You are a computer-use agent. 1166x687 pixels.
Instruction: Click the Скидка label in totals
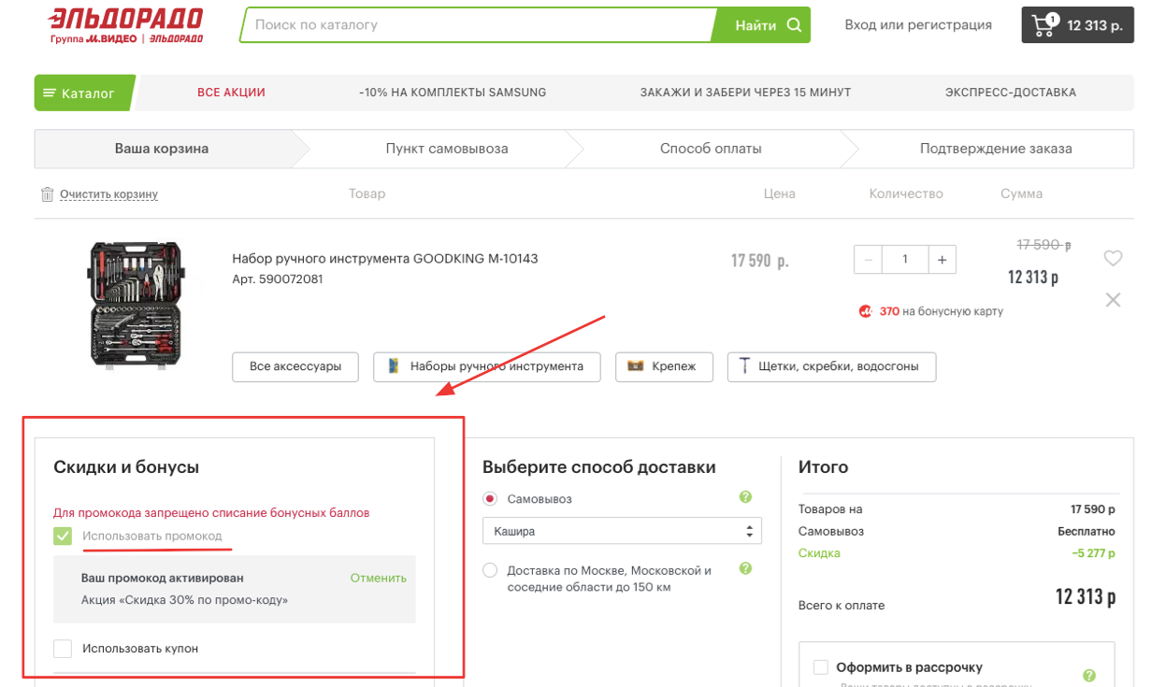[819, 553]
